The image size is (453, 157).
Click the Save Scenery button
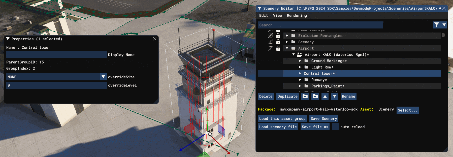(324, 118)
